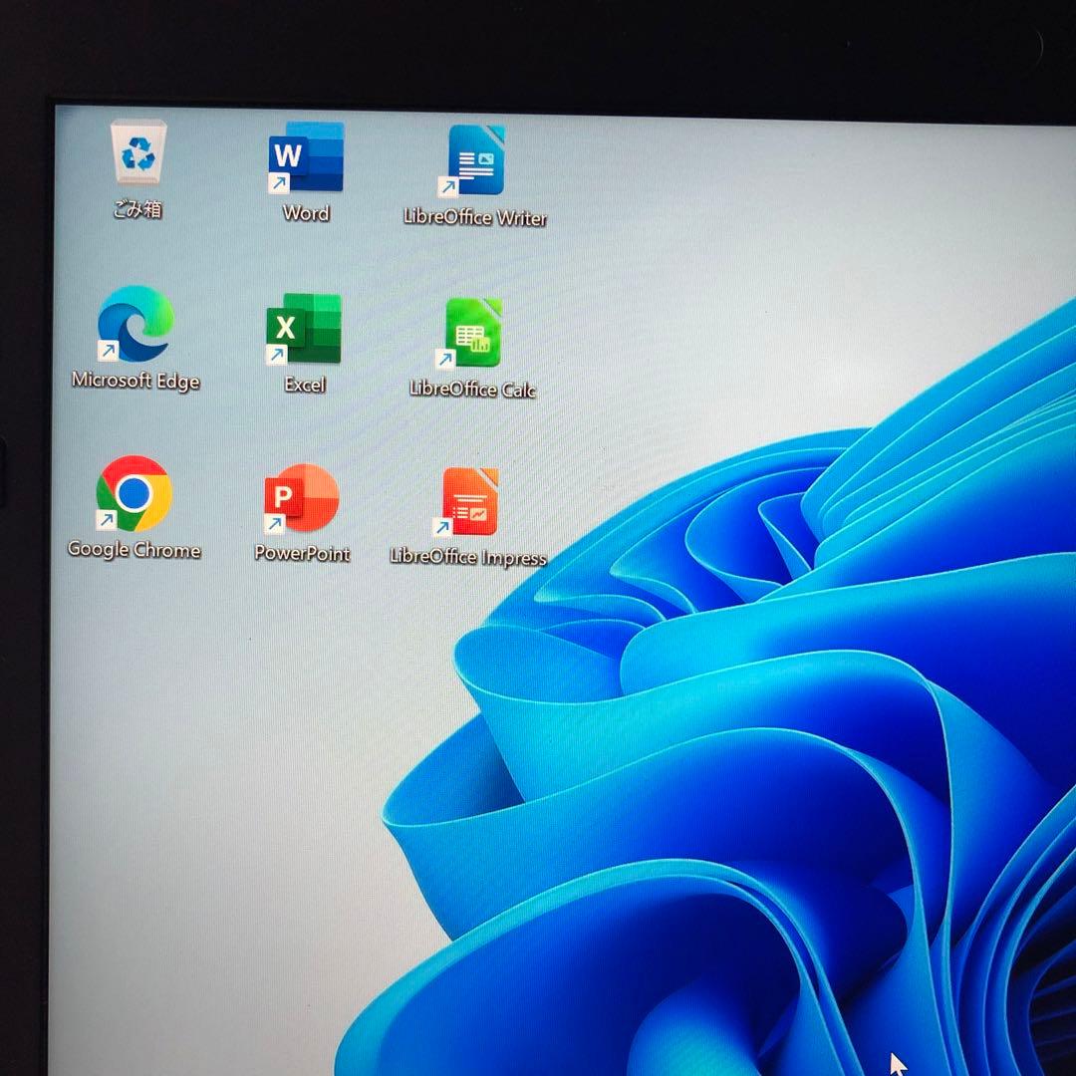
Task: Click the LibreOffice Writer text label
Action: (475, 217)
